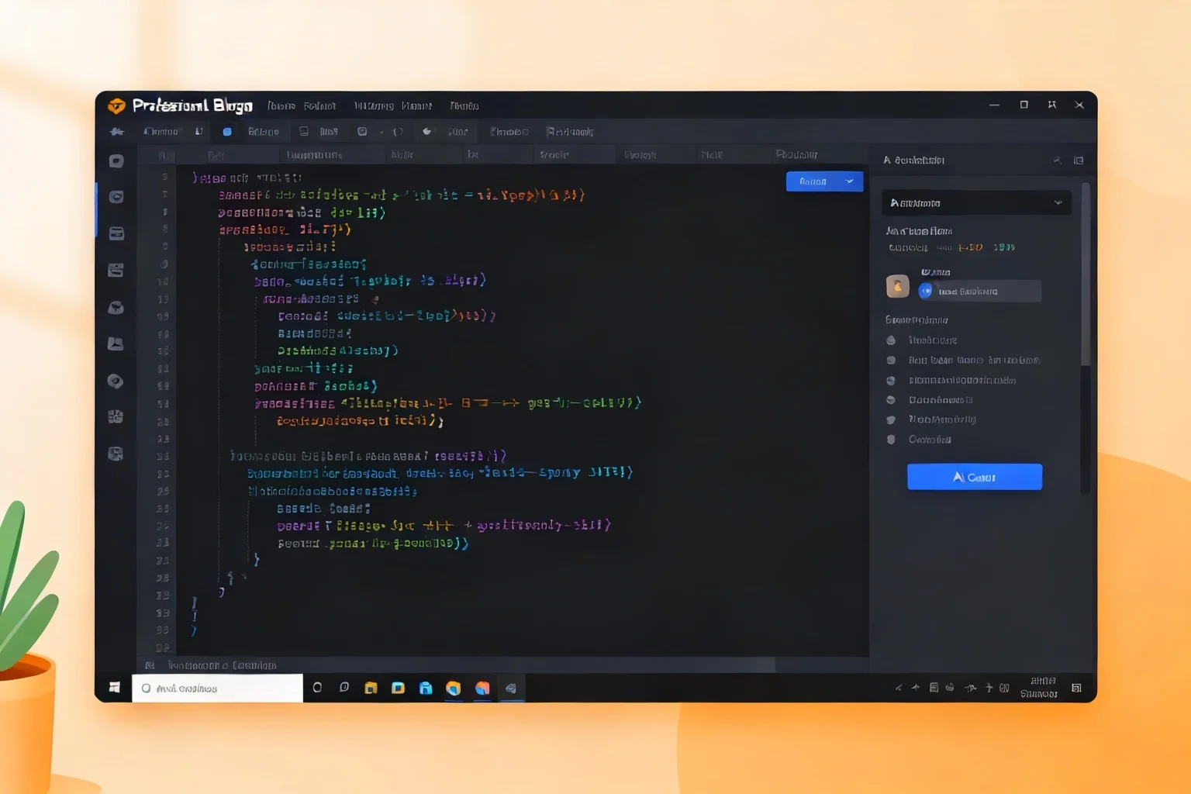Open the second menu in the menu bar
This screenshot has height=794, width=1191.
click(x=319, y=106)
